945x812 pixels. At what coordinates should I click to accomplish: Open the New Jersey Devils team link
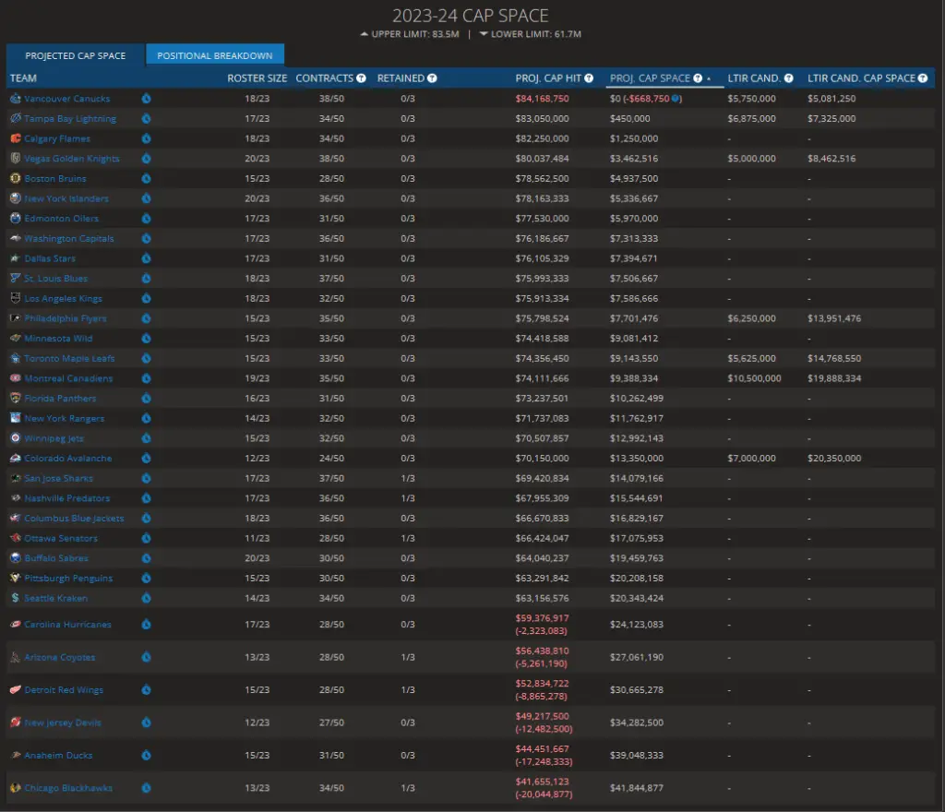pyautogui.click(x=63, y=722)
